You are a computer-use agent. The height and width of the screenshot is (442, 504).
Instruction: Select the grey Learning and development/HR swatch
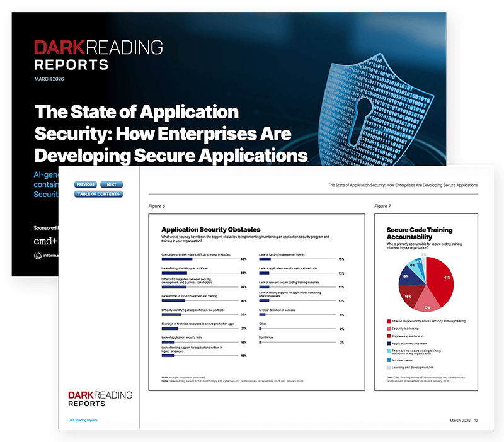click(x=389, y=368)
